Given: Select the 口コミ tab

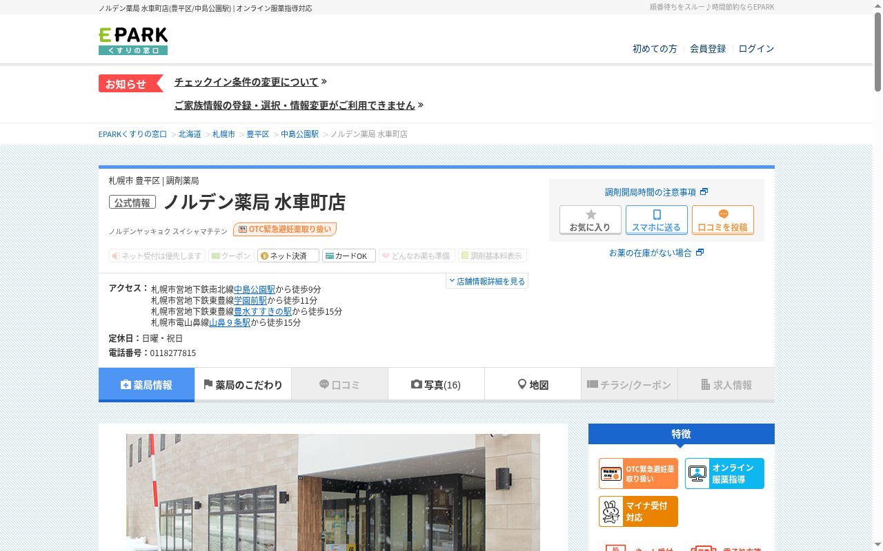Looking at the screenshot, I should point(339,384).
